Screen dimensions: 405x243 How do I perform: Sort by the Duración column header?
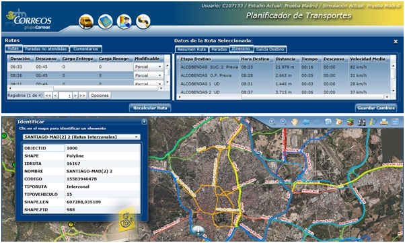tap(20, 59)
